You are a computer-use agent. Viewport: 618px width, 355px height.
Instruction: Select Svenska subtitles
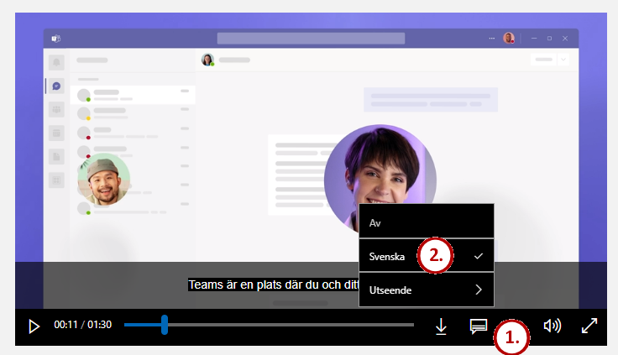click(x=426, y=256)
